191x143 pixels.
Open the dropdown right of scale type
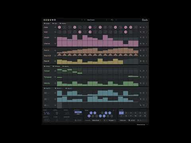point(112,120)
